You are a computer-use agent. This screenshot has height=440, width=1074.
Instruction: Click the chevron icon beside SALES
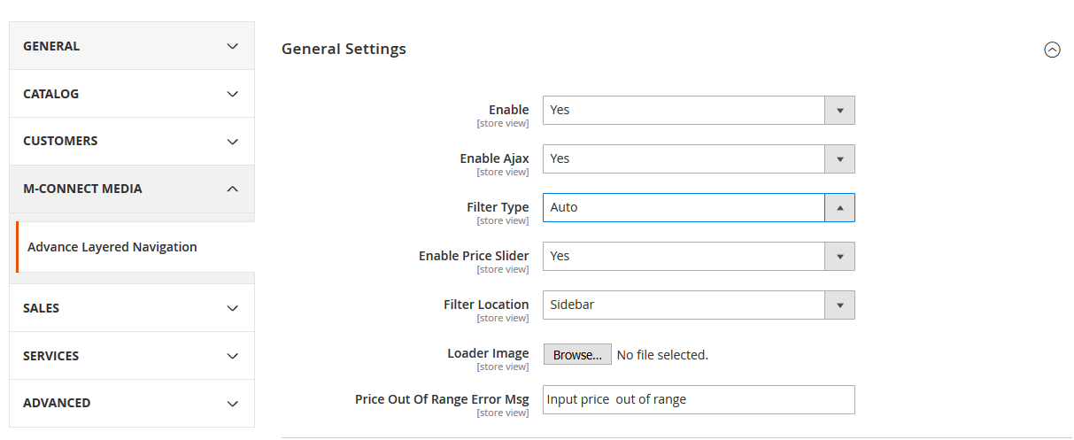pos(232,308)
